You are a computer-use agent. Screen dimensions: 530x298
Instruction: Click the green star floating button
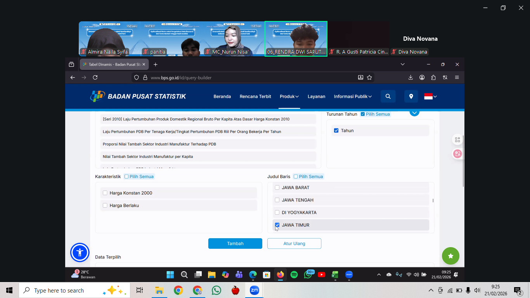point(450,256)
